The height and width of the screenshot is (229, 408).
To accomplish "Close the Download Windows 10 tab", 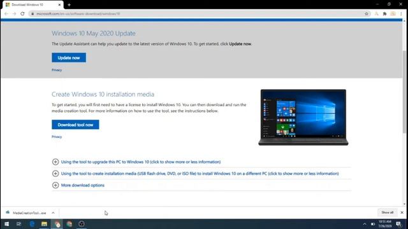I will pos(59,4).
